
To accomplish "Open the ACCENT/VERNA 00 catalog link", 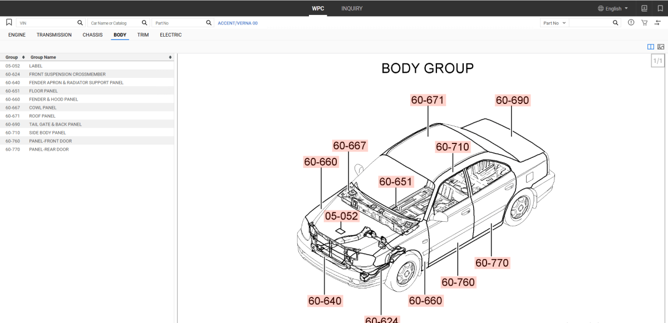I will (238, 23).
